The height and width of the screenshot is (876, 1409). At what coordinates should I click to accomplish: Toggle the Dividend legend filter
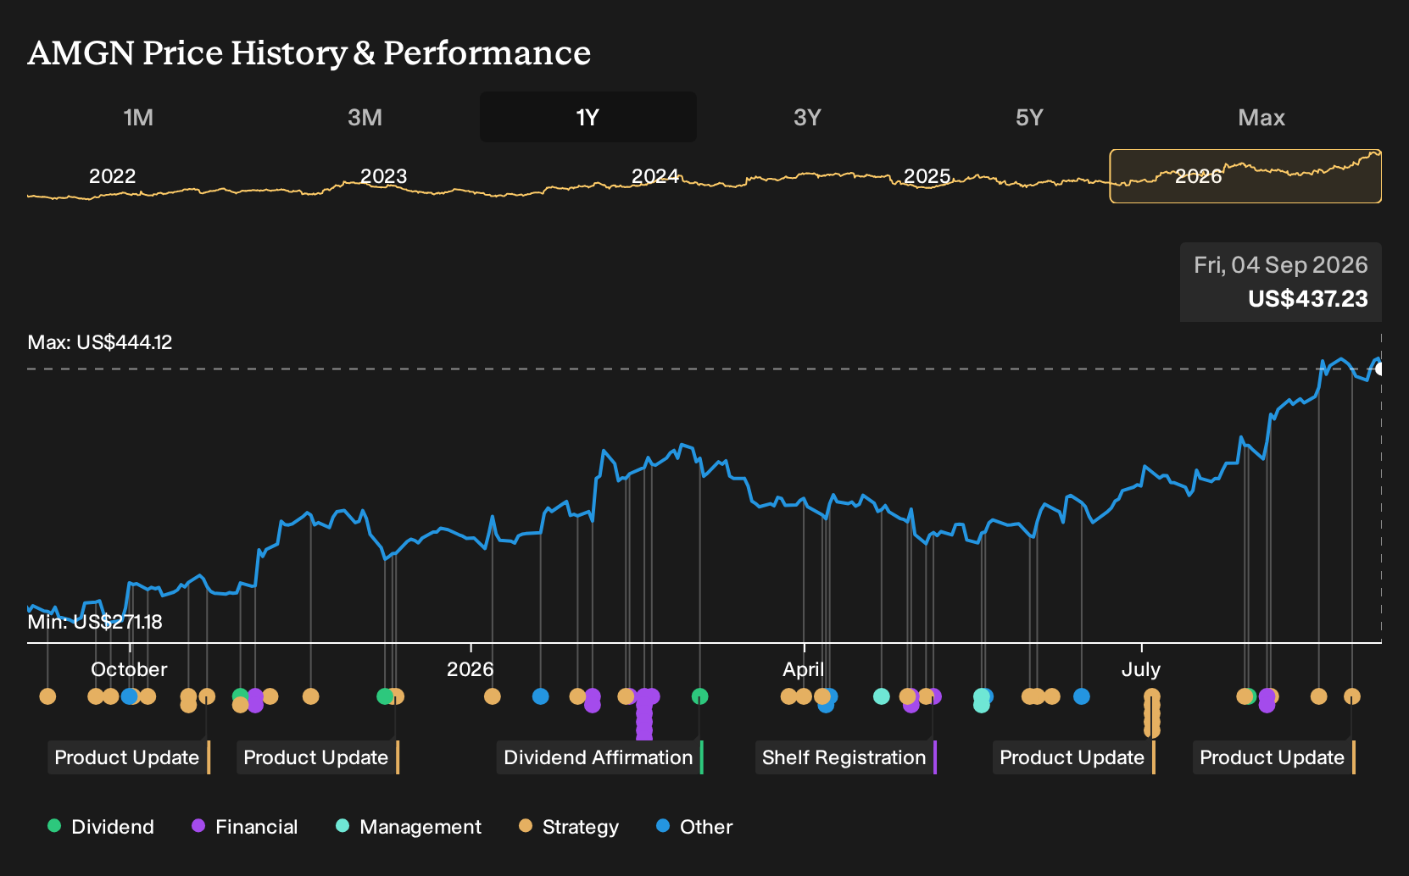101,827
